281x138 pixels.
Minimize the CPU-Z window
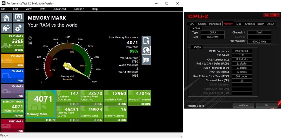point(266,15)
